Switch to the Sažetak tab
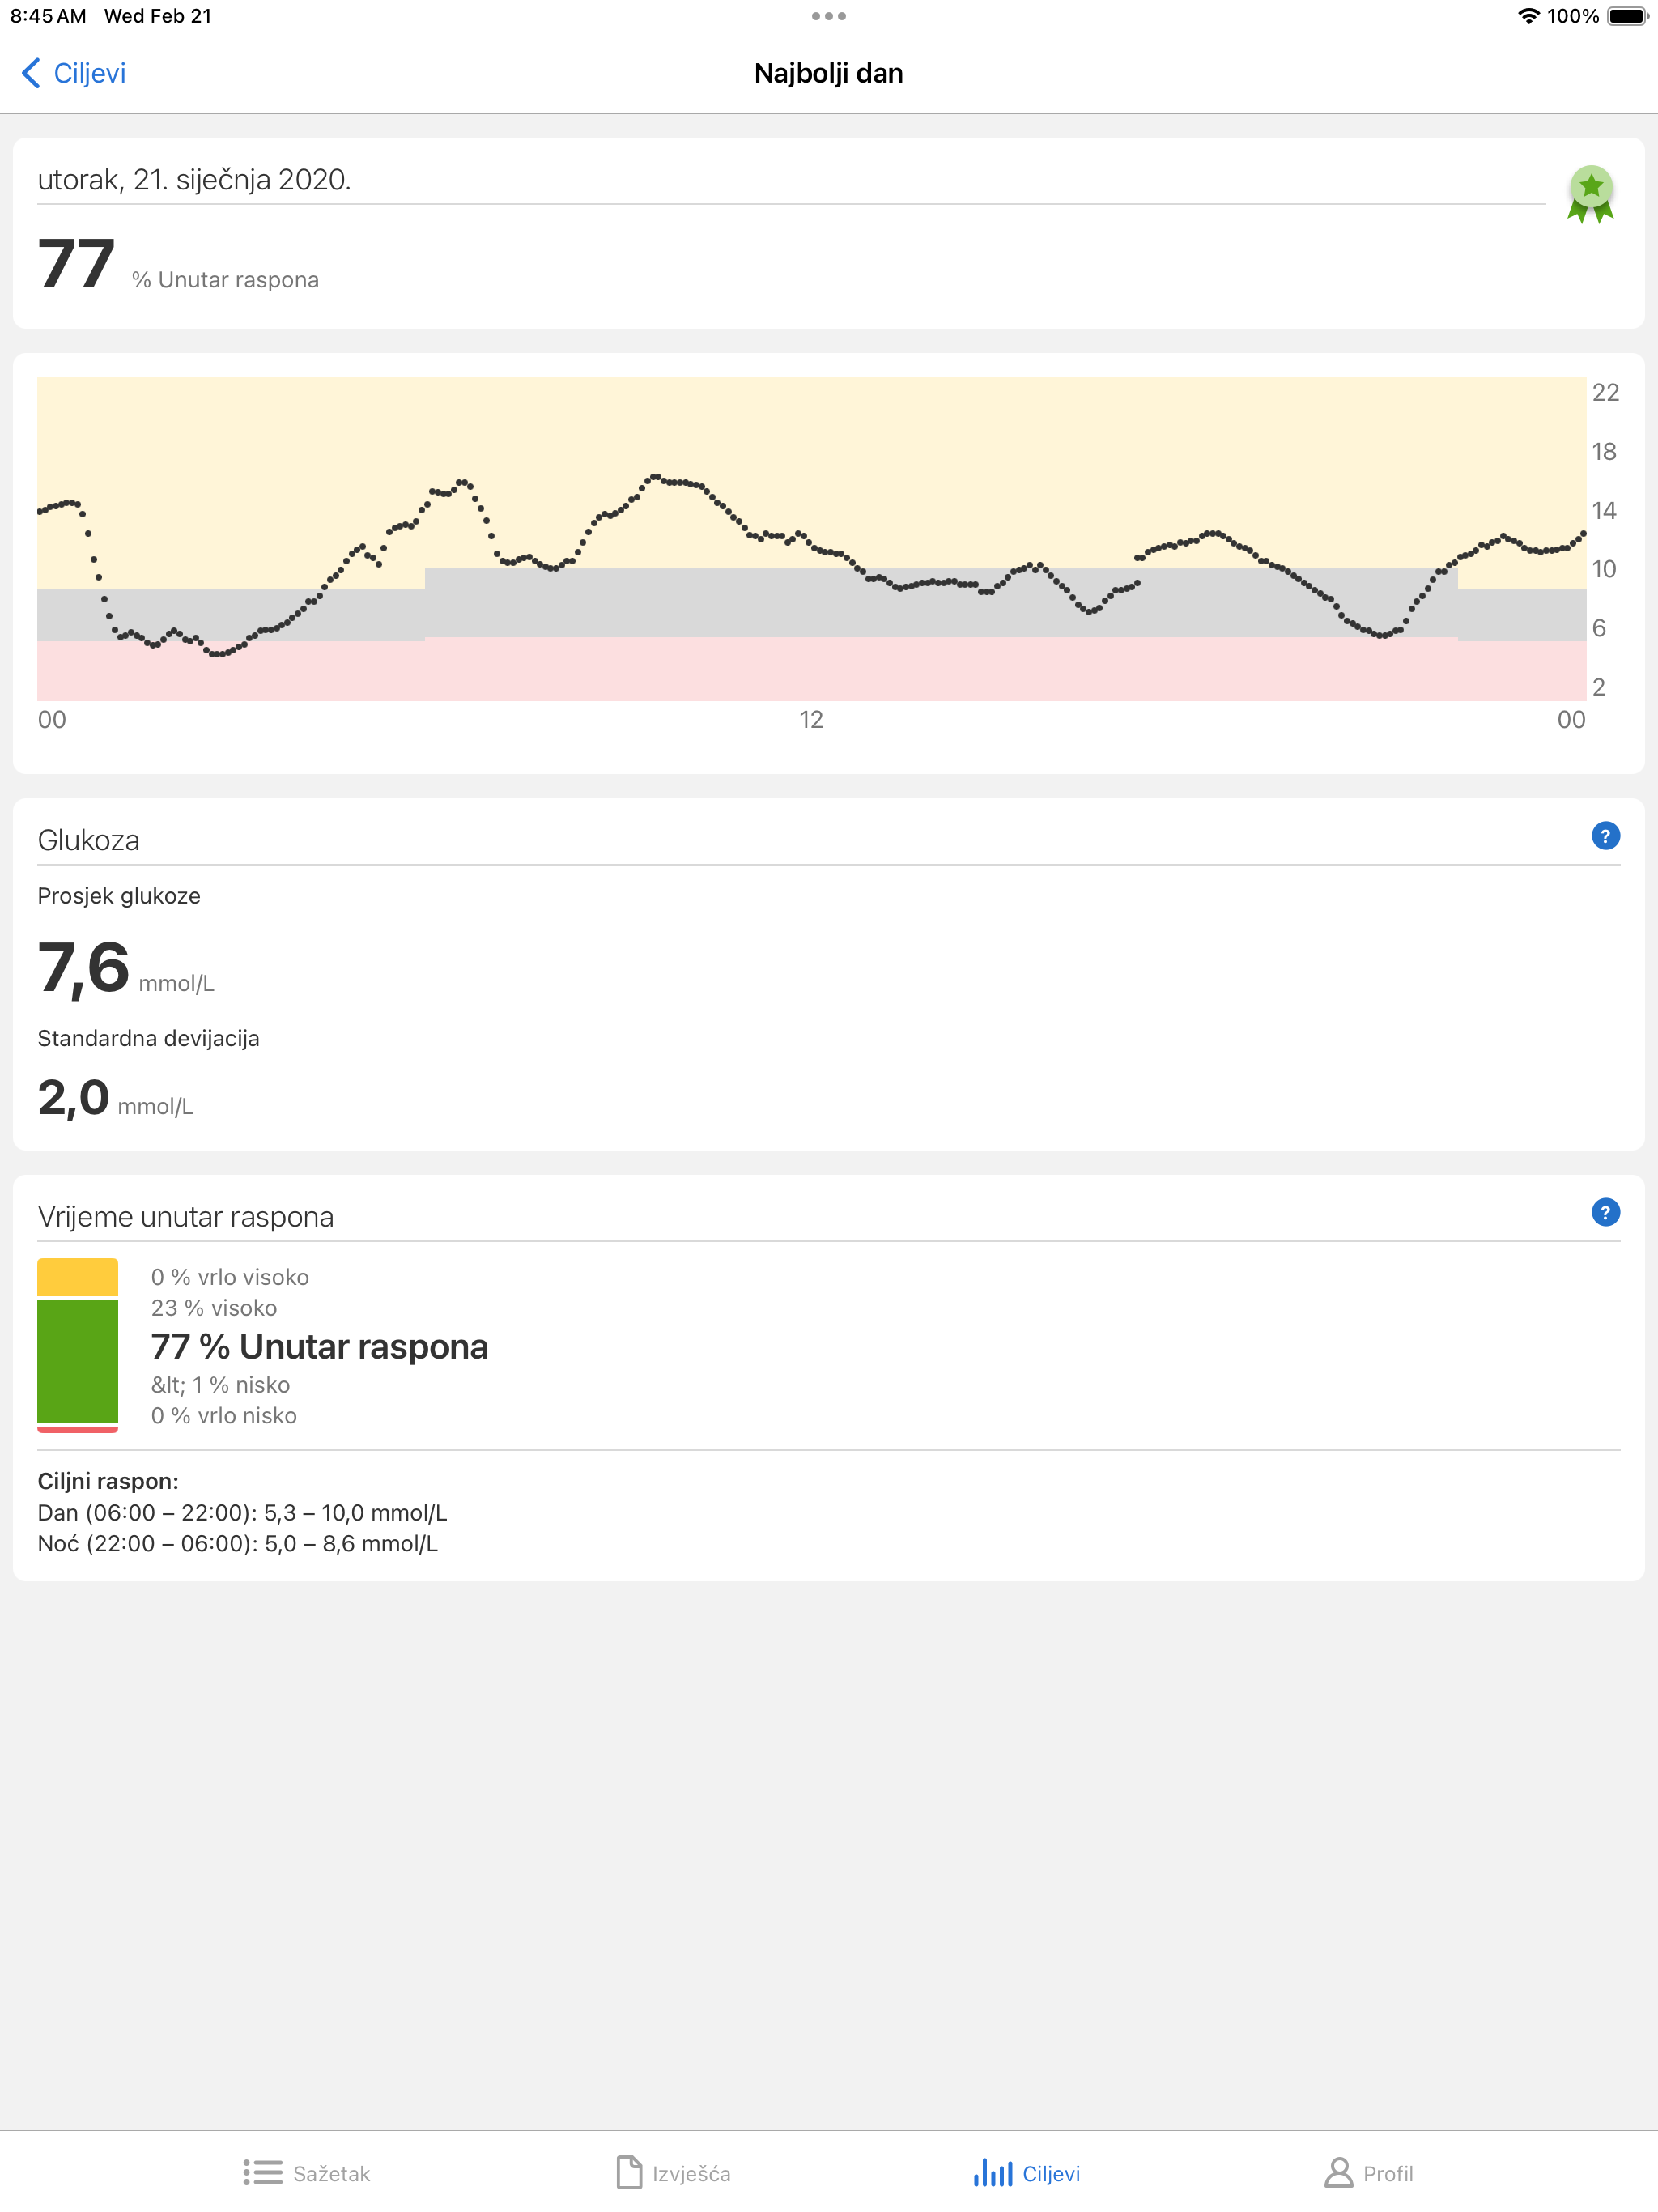Image resolution: width=1658 pixels, height=2212 pixels. pyautogui.click(x=331, y=2173)
